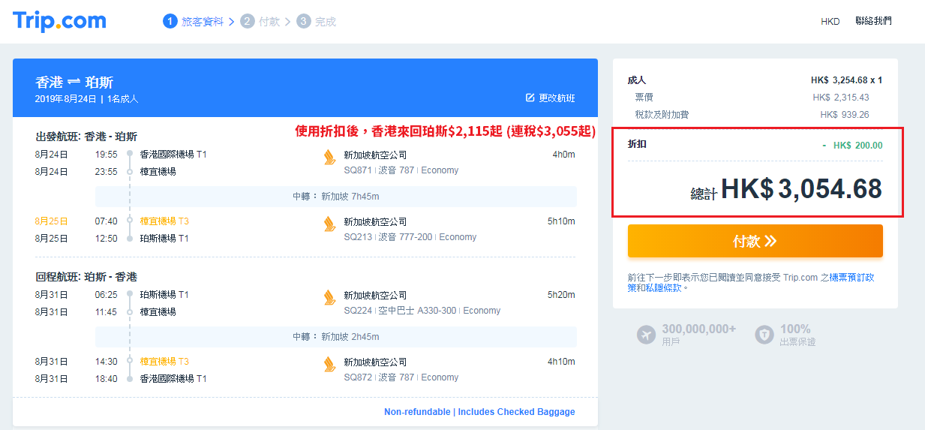Click the 成人 HK$ 3,254.68 x 1 price
925x430 pixels.
[847, 80]
